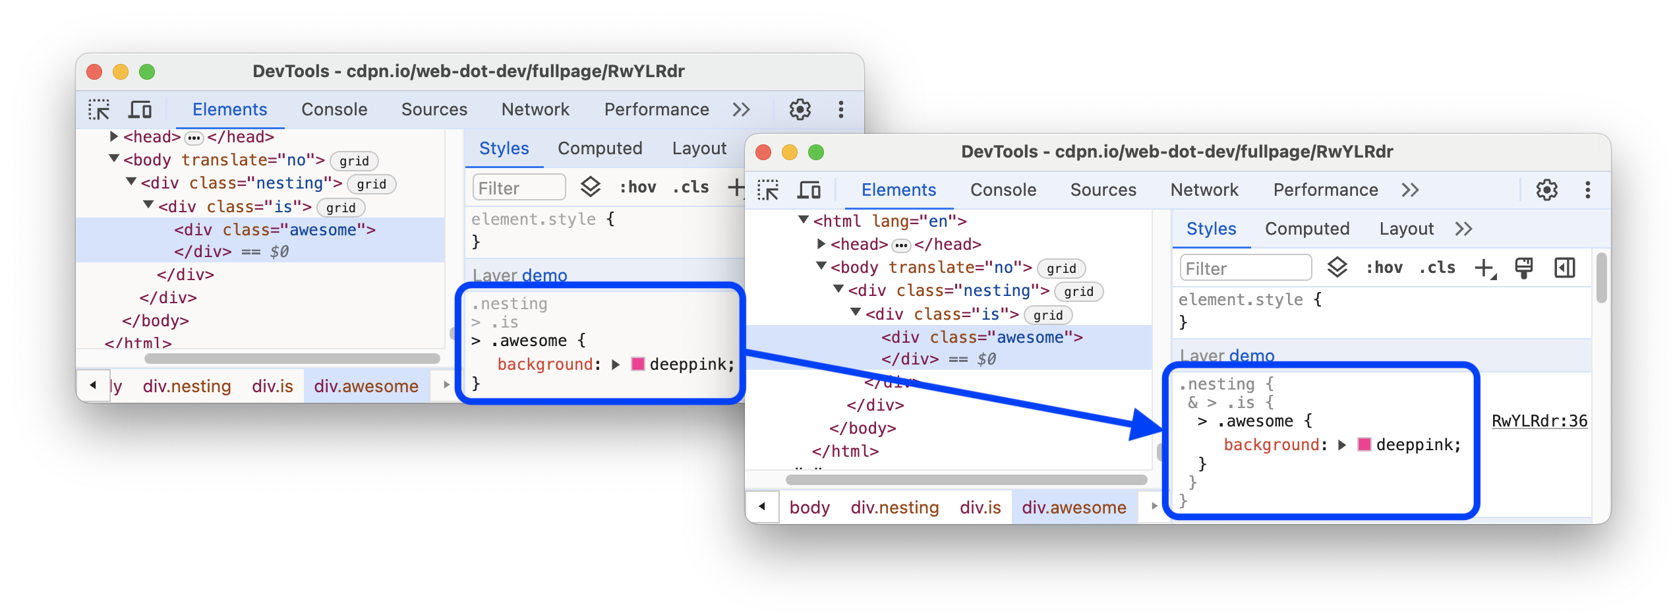This screenshot has height=615, width=1671.
Task: Toggle element state with :hov button
Action: (x=1386, y=268)
